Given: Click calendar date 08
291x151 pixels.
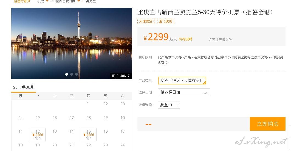Looking at the screenshot, I should click(x=89, y=118).
